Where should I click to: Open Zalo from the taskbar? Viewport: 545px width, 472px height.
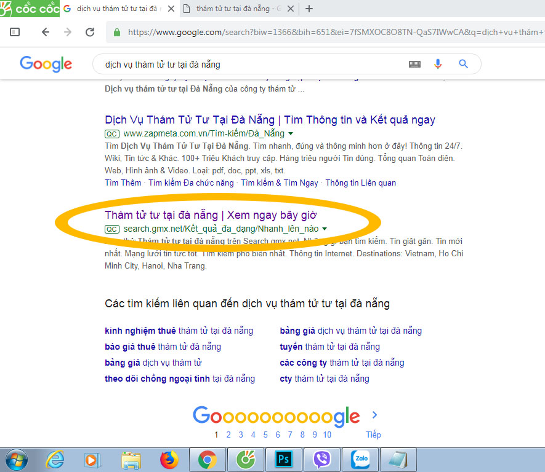(x=360, y=460)
